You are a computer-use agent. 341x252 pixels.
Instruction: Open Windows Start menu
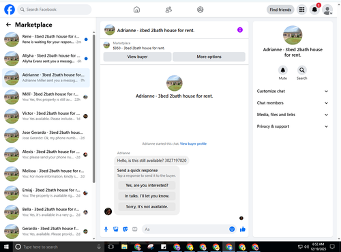pyautogui.click(x=6, y=247)
